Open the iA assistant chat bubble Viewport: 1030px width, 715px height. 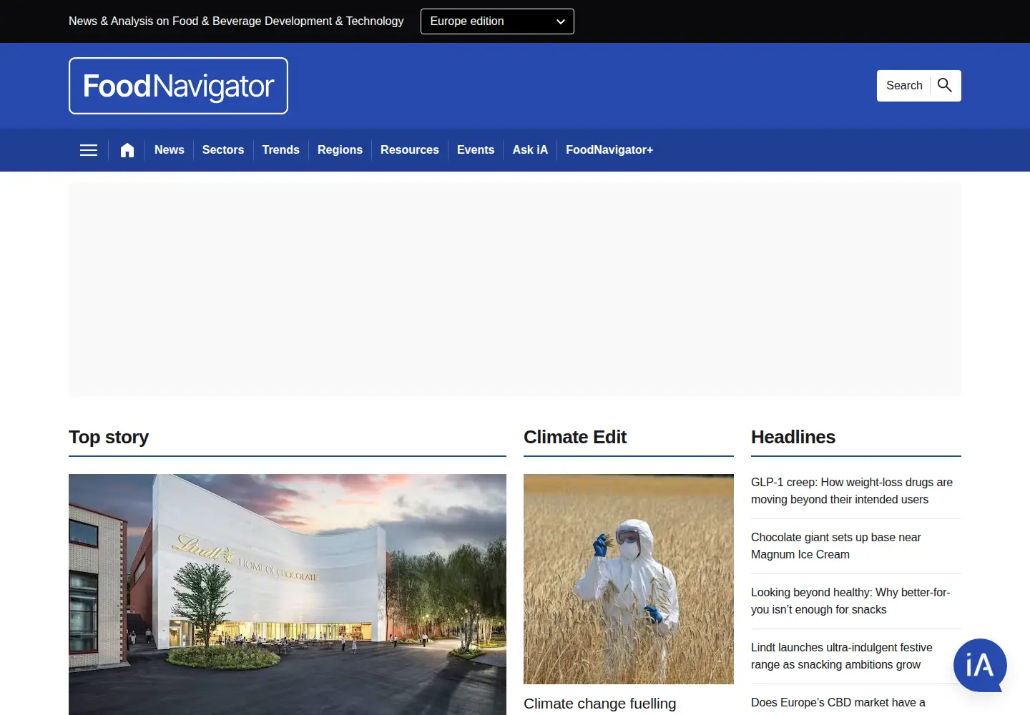980,666
